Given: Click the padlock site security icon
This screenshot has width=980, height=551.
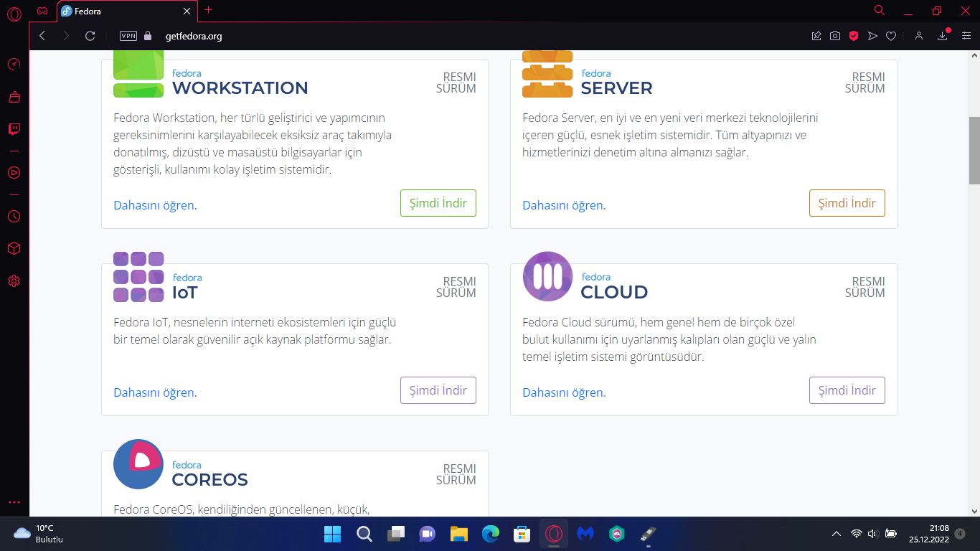Looking at the screenshot, I should point(149,36).
